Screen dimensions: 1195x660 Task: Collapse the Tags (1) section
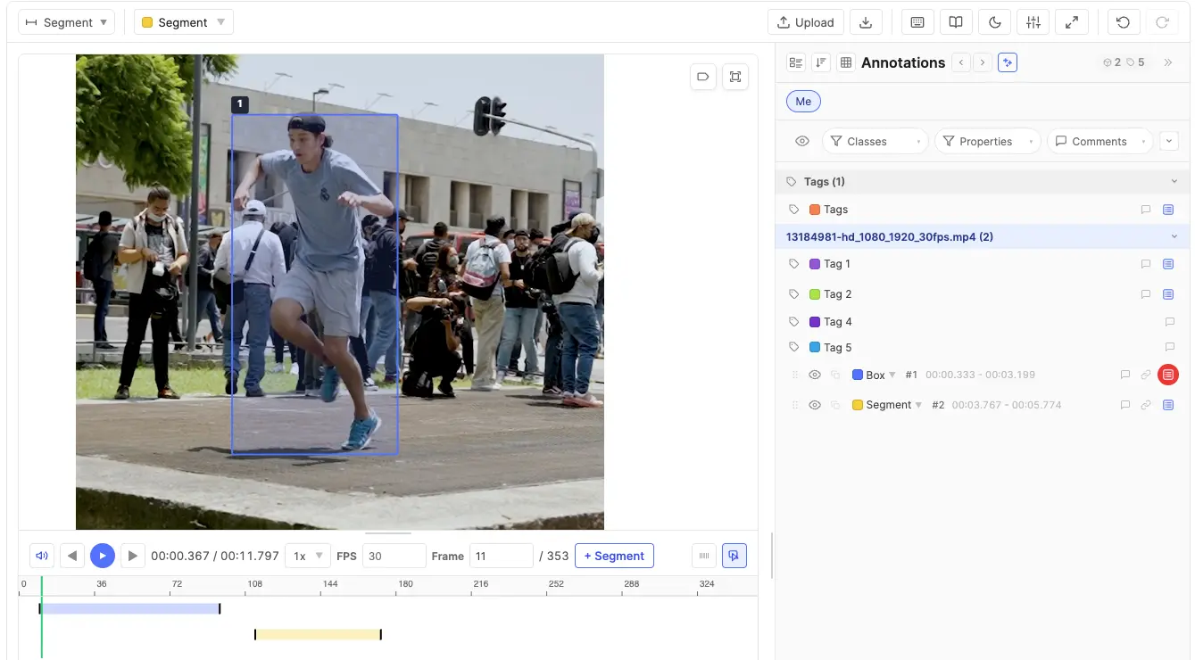[1174, 181]
